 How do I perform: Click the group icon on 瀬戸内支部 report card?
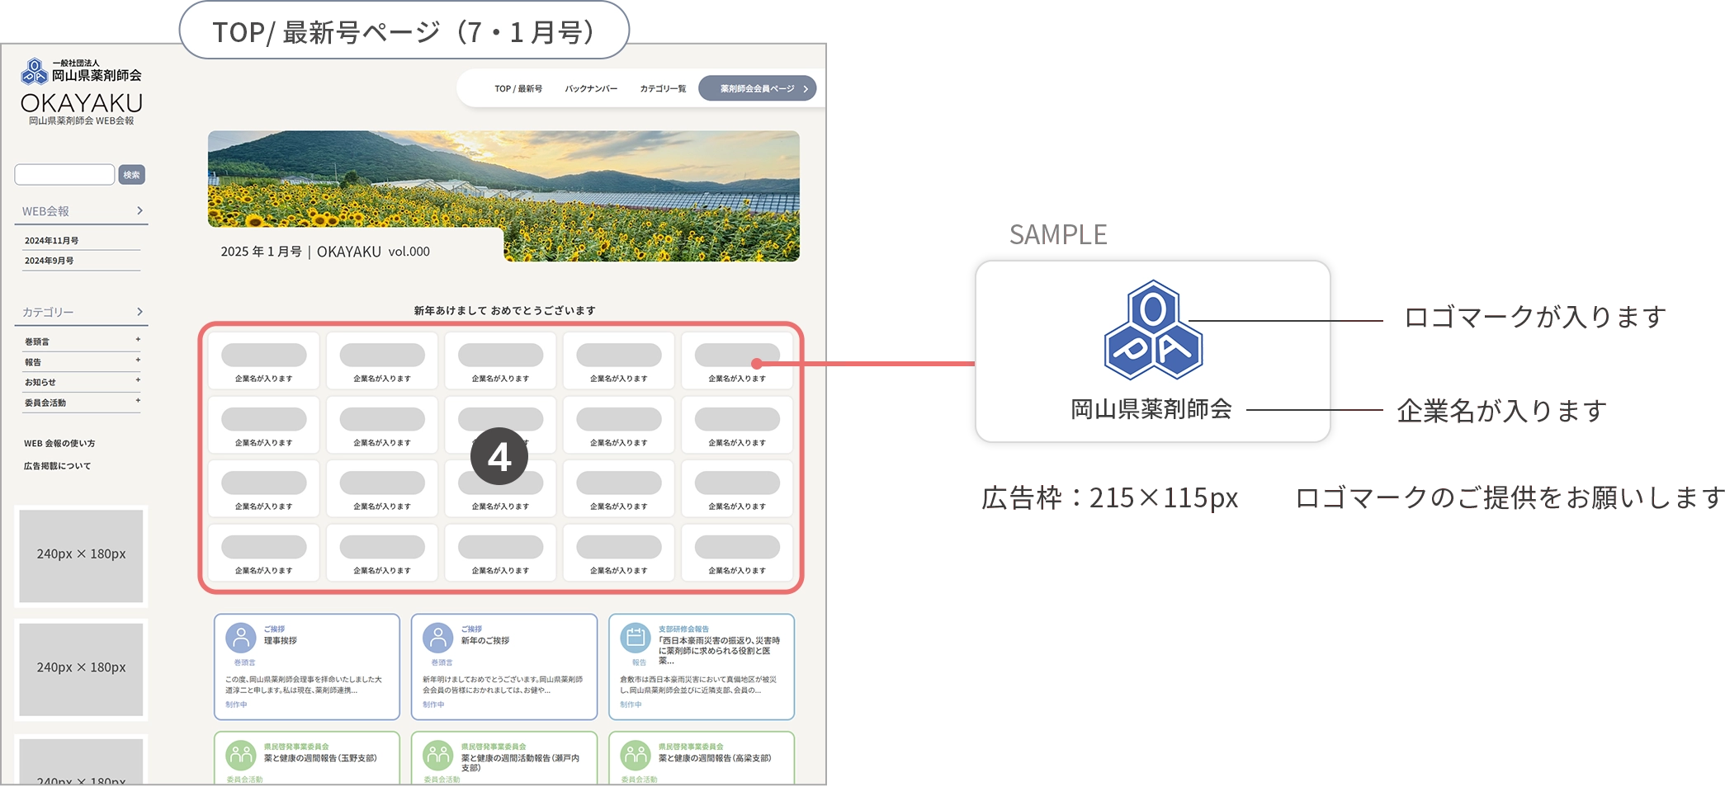pyautogui.click(x=438, y=755)
